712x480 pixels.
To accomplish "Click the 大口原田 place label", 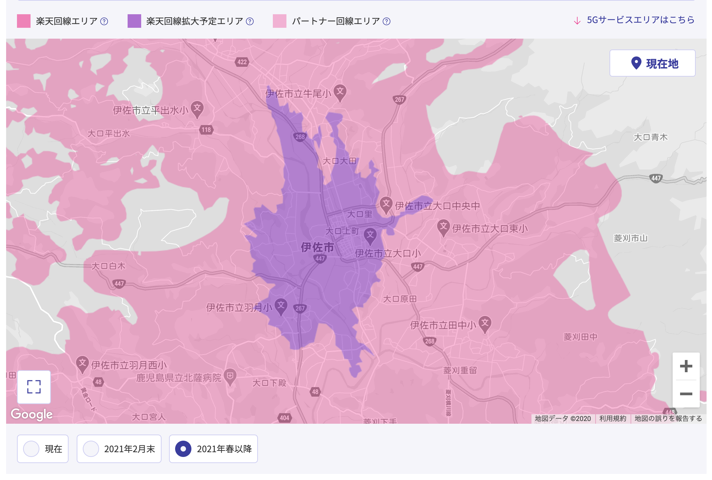I will (x=400, y=299).
